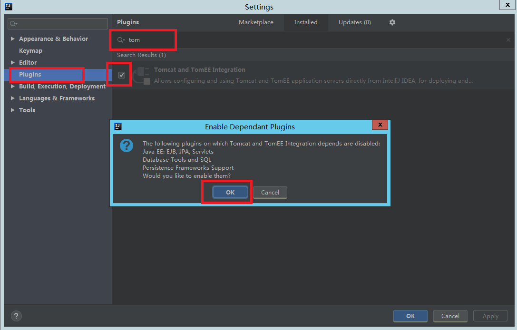Click OK at the bottom of Settings
Viewport: 517px width, 330px height.
coord(410,316)
